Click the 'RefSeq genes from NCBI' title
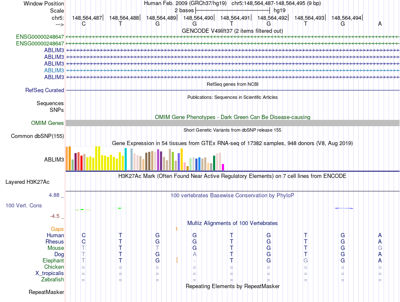This screenshot has width=400, height=302. [232, 84]
